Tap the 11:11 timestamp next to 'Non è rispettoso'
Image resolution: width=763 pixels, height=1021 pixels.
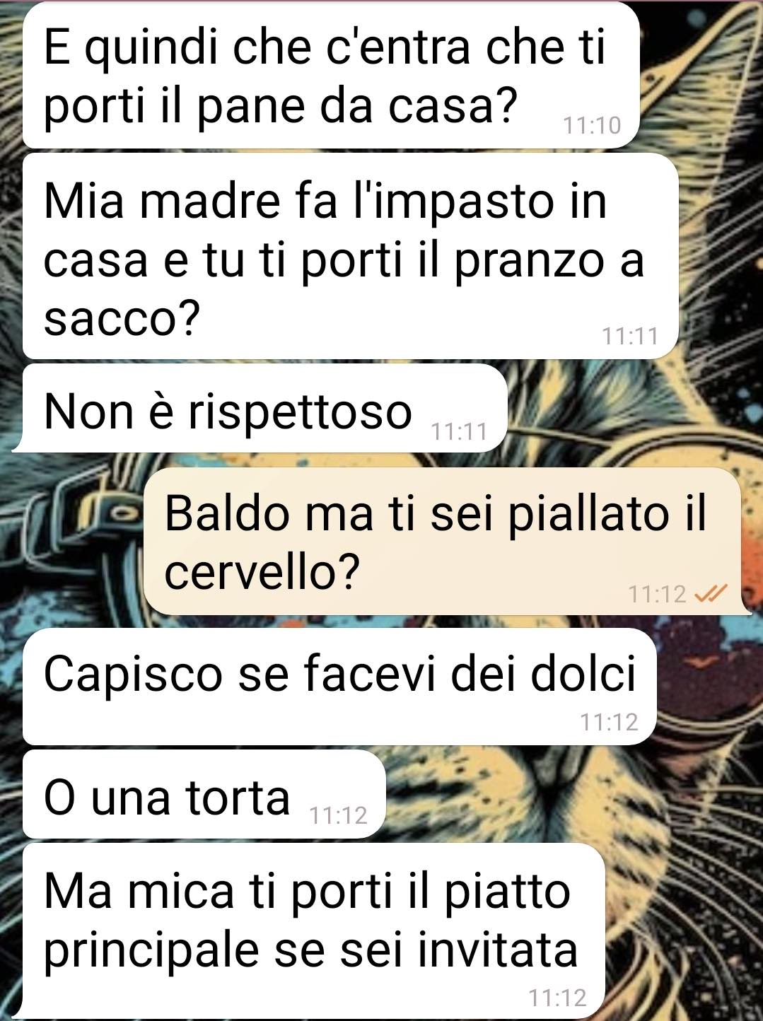click(x=460, y=431)
